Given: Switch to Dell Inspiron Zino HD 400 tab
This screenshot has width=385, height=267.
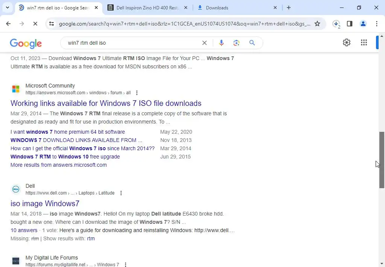Looking at the screenshot, I should coord(148,8).
